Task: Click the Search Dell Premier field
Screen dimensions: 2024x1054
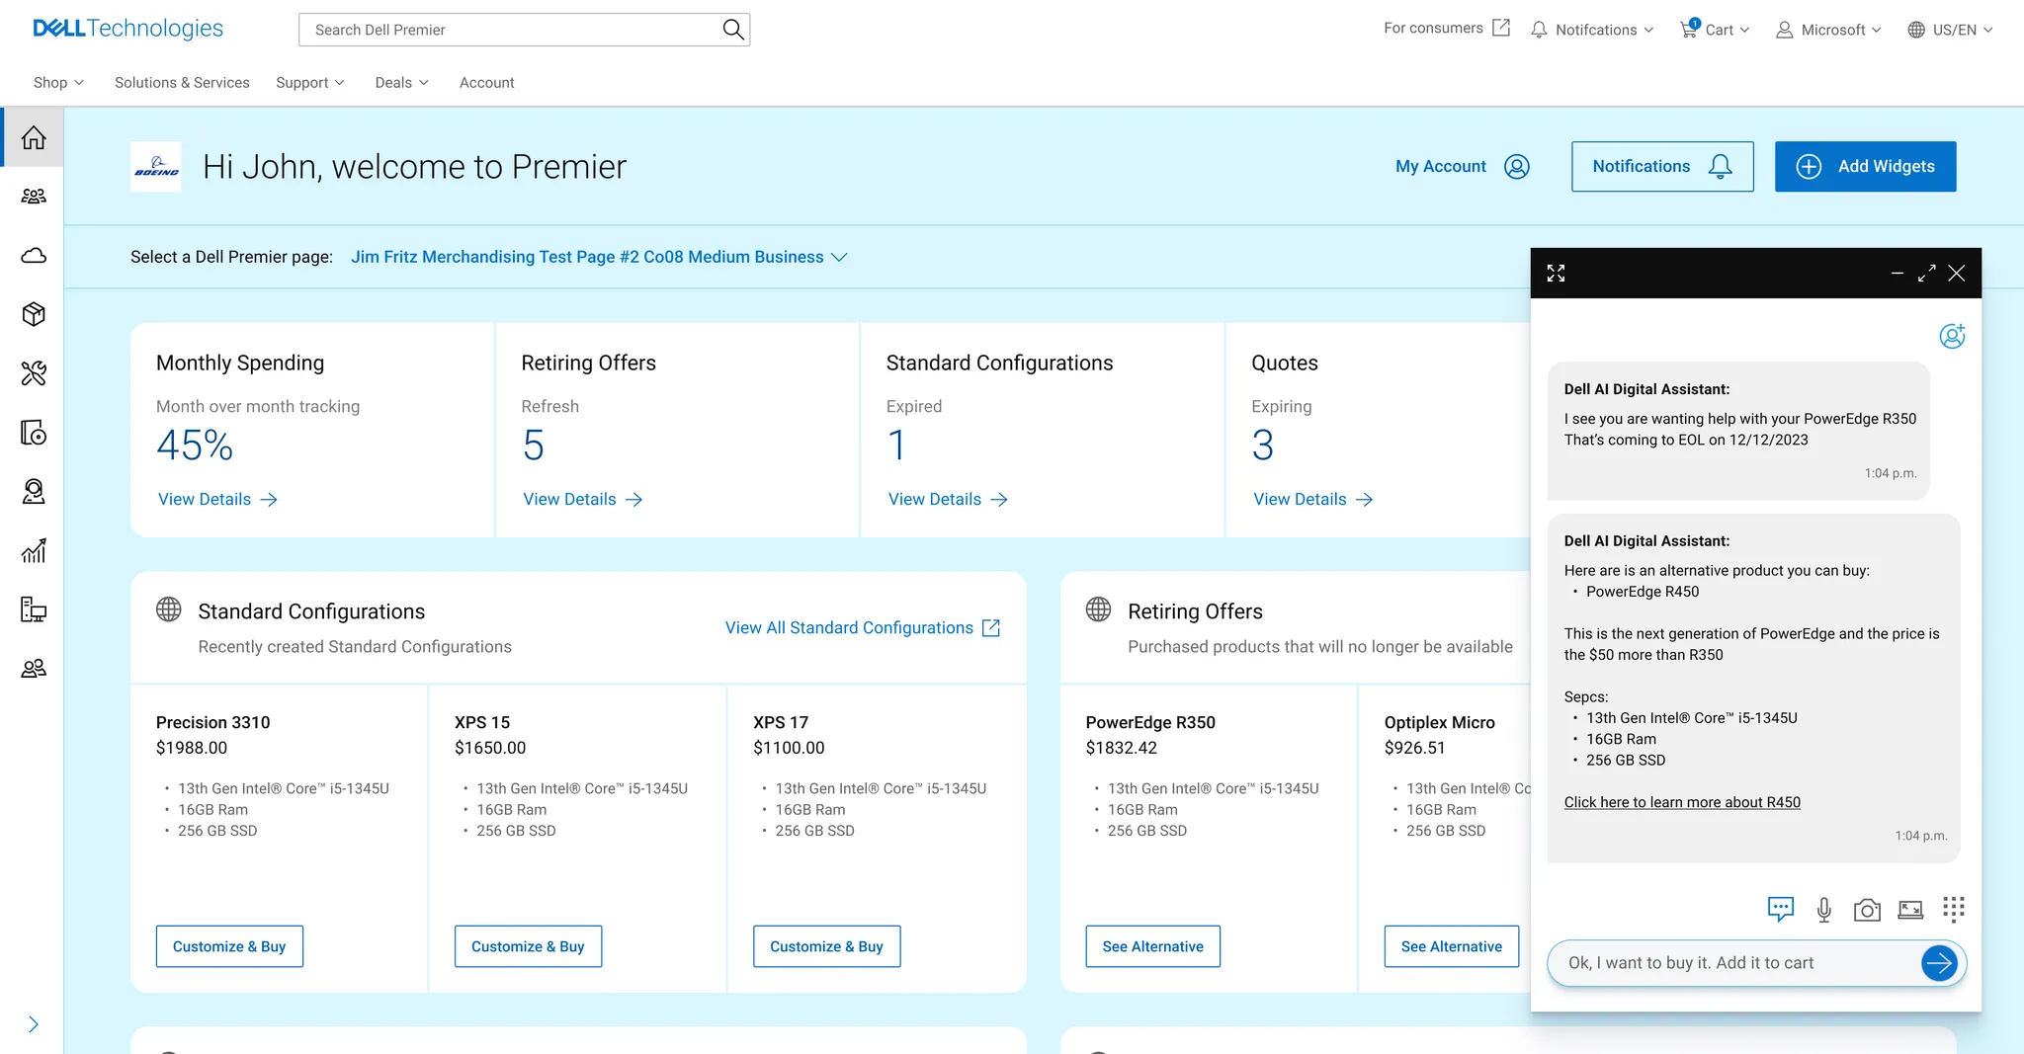Action: point(524,30)
